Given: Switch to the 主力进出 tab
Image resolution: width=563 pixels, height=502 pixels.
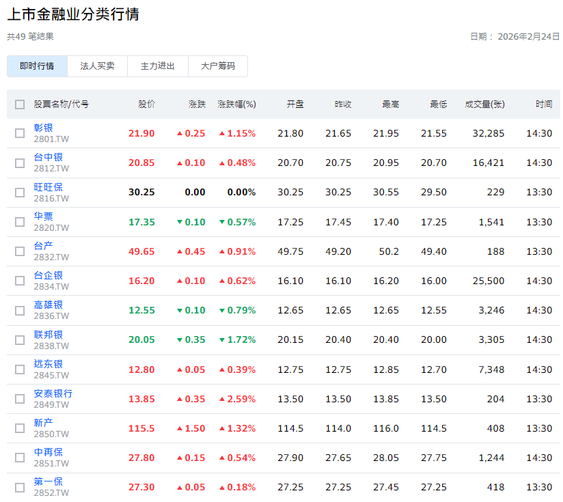Looking at the screenshot, I should tap(158, 66).
